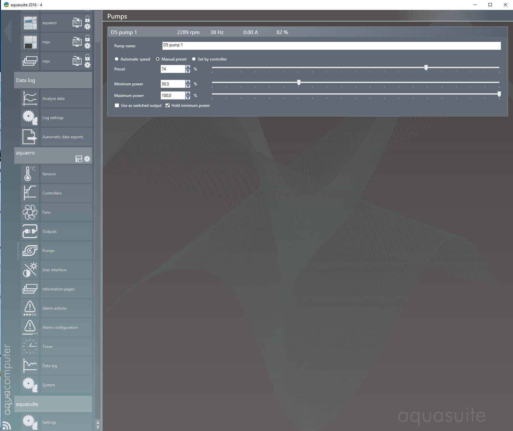The width and height of the screenshot is (513, 431).
Task: Increase Minimum power with the up arrow
Action: click(188, 82)
